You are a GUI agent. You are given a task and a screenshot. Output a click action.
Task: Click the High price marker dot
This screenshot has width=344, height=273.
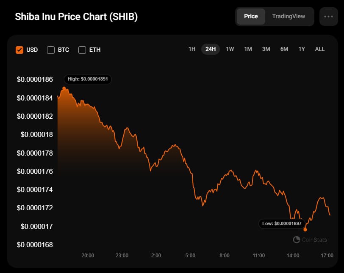pos(64,88)
